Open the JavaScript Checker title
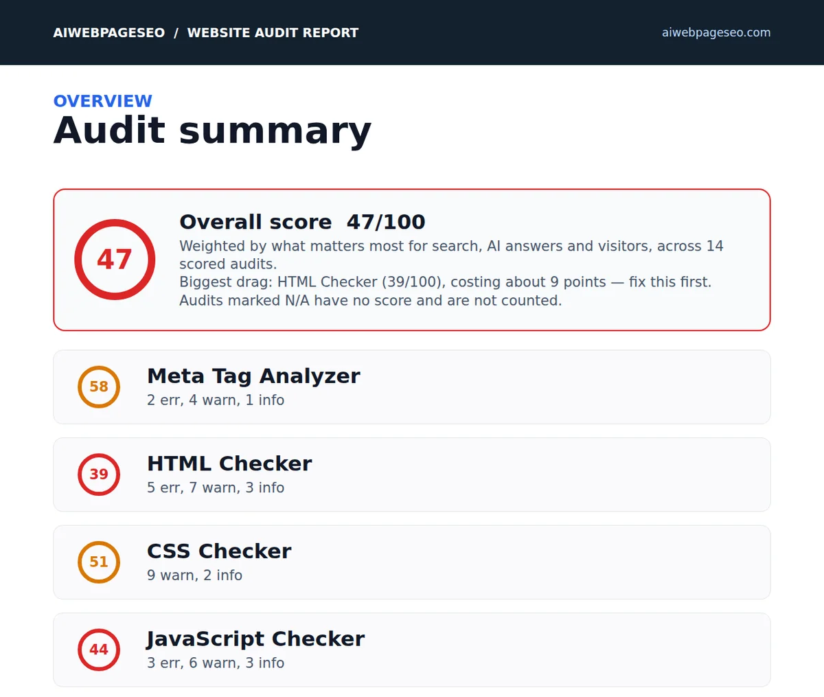 255,639
